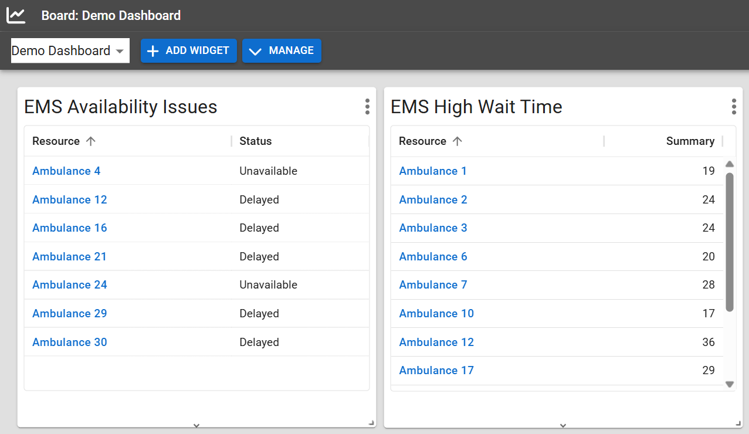Click the Status column header
Image resolution: width=749 pixels, height=434 pixels.
coord(256,141)
